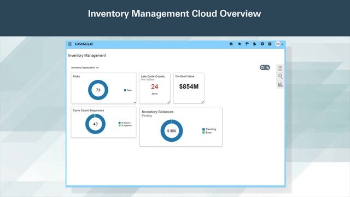Click the Open legend swatch in Picks

point(125,90)
